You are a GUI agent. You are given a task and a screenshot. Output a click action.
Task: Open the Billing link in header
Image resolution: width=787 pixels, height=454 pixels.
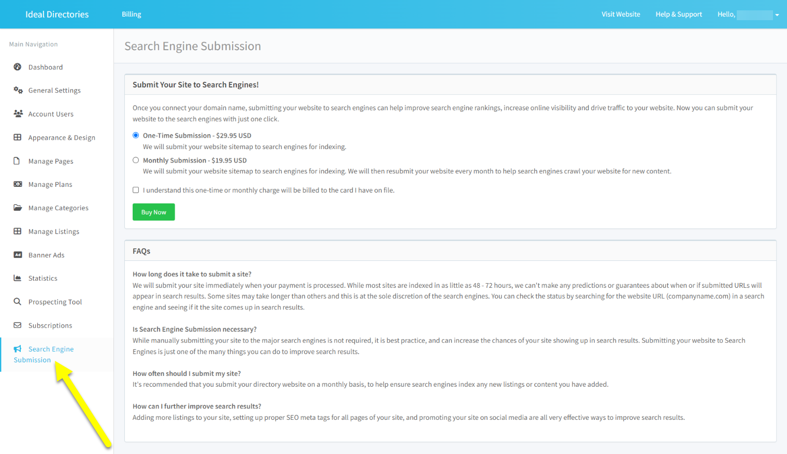click(132, 14)
